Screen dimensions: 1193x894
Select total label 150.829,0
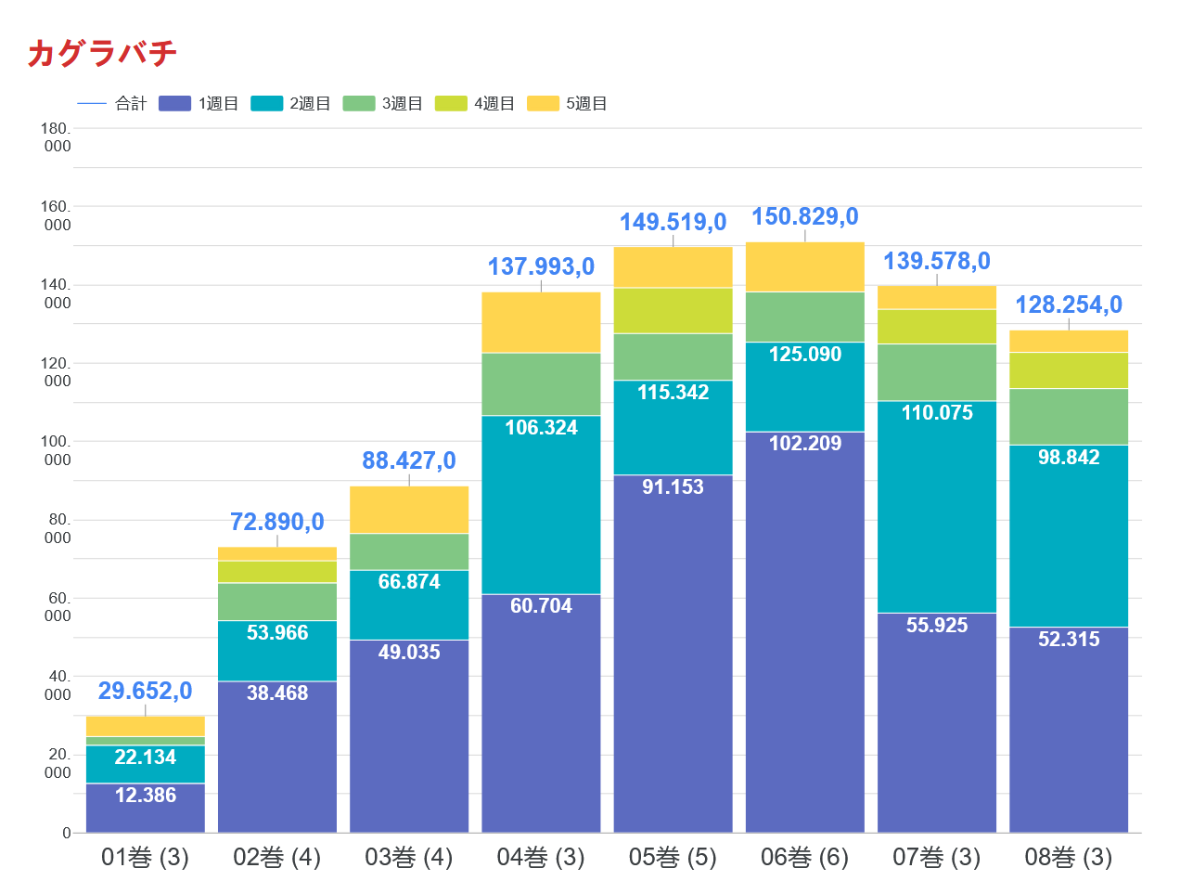point(805,216)
